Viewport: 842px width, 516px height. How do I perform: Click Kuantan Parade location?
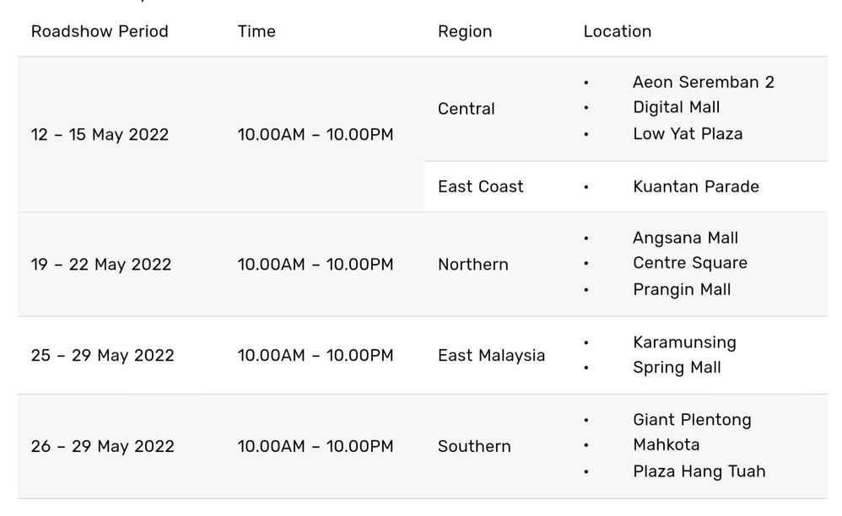coord(696,186)
